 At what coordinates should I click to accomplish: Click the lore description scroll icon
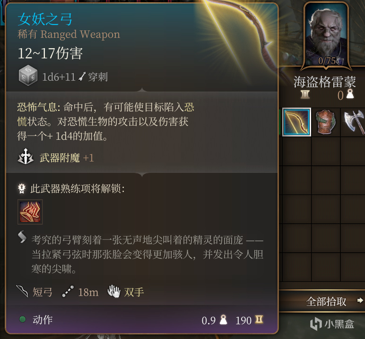click(x=22, y=237)
